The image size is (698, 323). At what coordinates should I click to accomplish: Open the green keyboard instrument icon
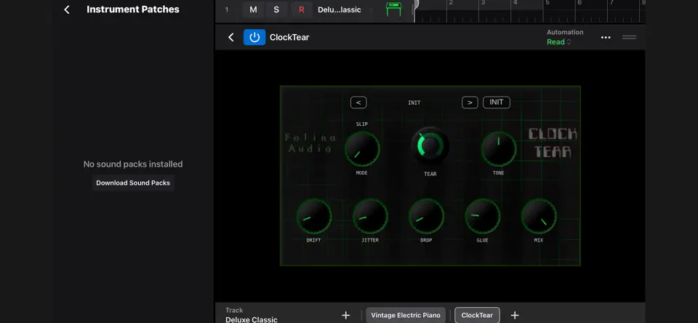(393, 9)
